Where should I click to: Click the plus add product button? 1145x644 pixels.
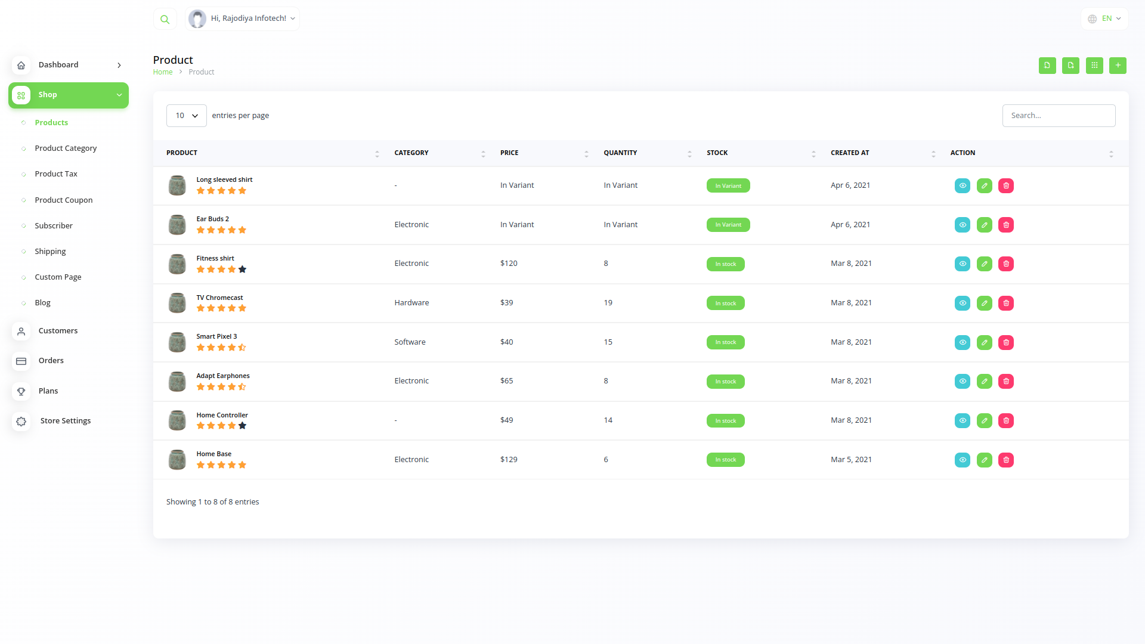(x=1118, y=66)
